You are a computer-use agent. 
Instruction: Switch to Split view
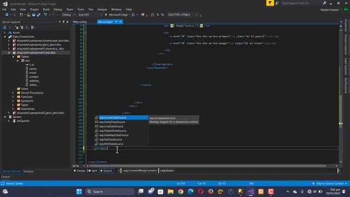[x=92, y=171]
